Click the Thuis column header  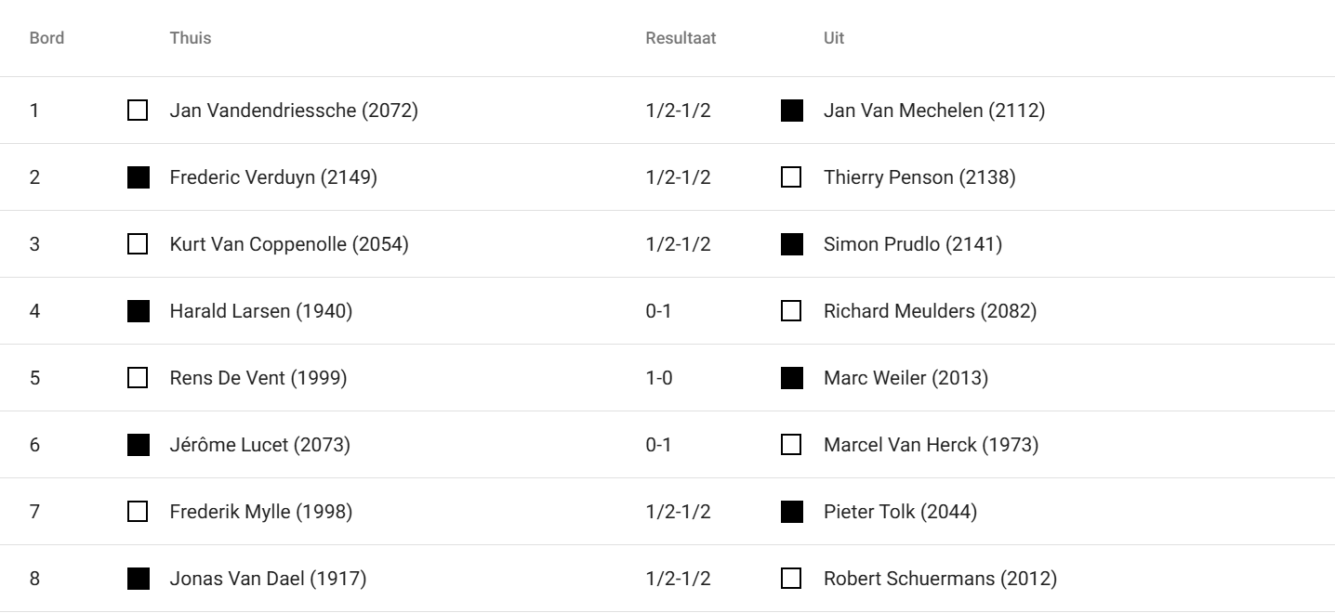click(190, 38)
